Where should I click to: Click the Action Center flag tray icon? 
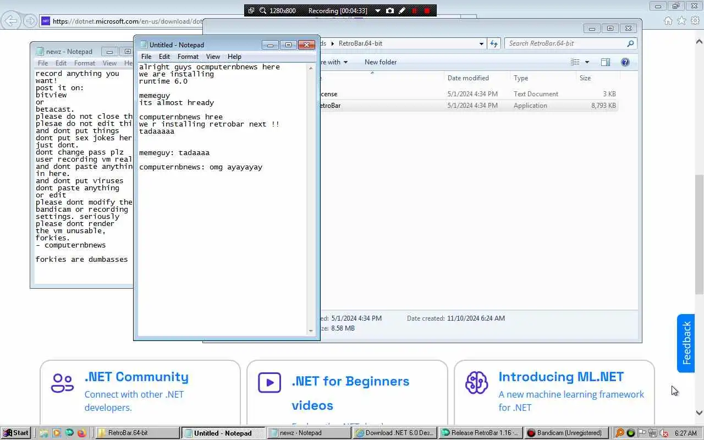[641, 433]
